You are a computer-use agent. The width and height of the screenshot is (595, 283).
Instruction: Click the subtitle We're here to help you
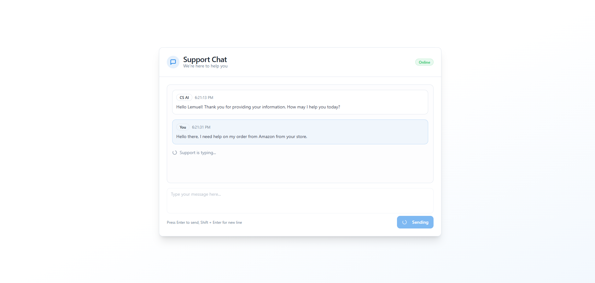[205, 66]
